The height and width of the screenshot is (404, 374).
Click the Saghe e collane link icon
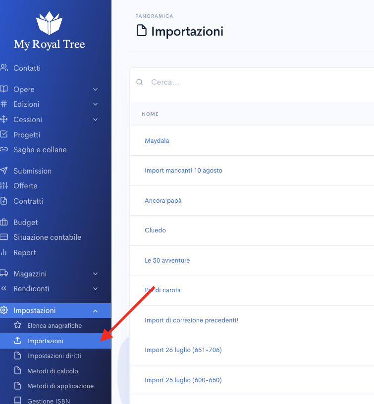[4, 149]
